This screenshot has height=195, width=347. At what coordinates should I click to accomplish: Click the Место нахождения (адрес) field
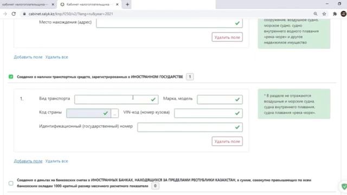pos(169,23)
